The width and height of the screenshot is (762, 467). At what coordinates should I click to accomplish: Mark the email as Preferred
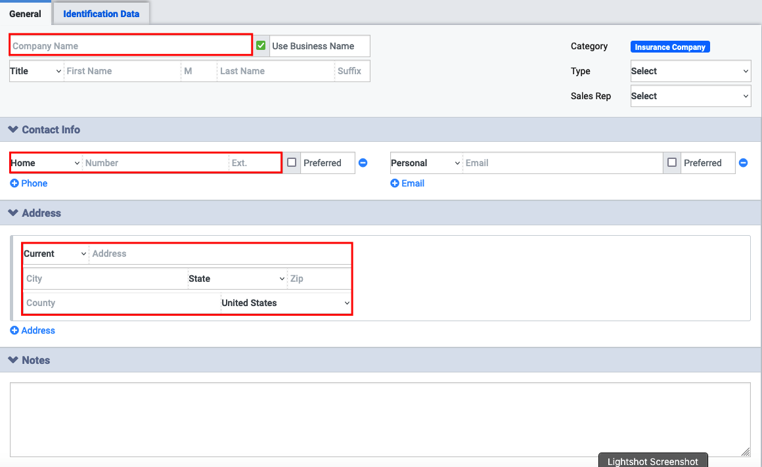[672, 162]
